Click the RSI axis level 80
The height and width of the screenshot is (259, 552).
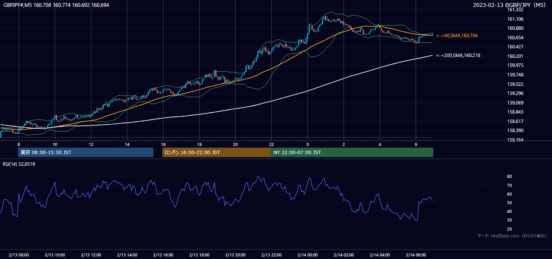coord(510,177)
